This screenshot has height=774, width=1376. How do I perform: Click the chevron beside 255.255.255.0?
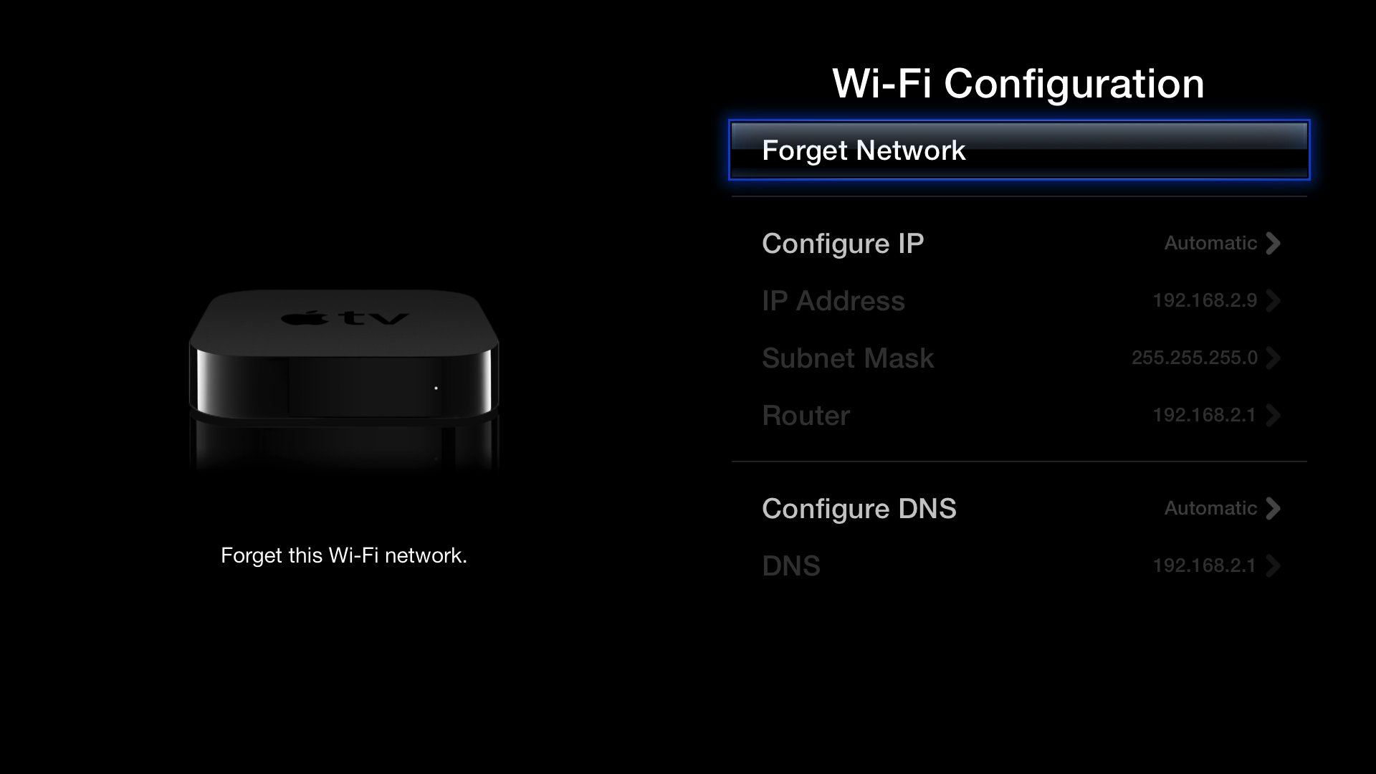tap(1274, 358)
